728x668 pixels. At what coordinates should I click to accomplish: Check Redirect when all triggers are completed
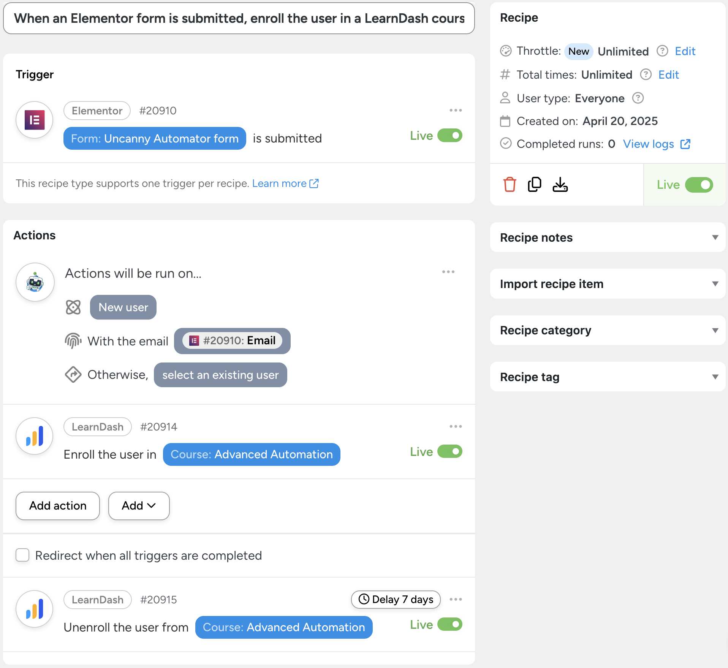(x=22, y=555)
